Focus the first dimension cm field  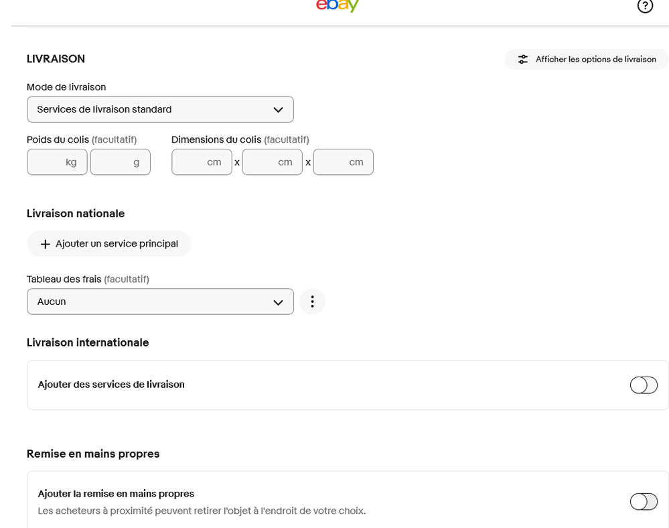[x=202, y=162]
